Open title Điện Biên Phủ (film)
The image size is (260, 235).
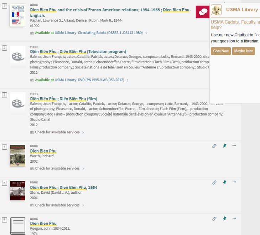tap(63, 99)
